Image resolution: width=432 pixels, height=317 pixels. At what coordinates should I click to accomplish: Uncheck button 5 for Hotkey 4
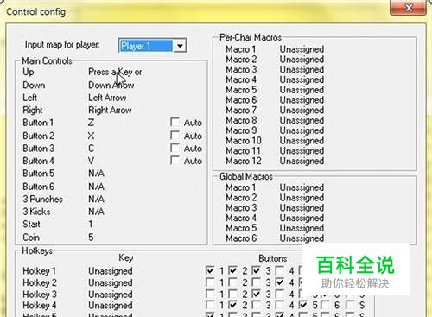pos(302,305)
